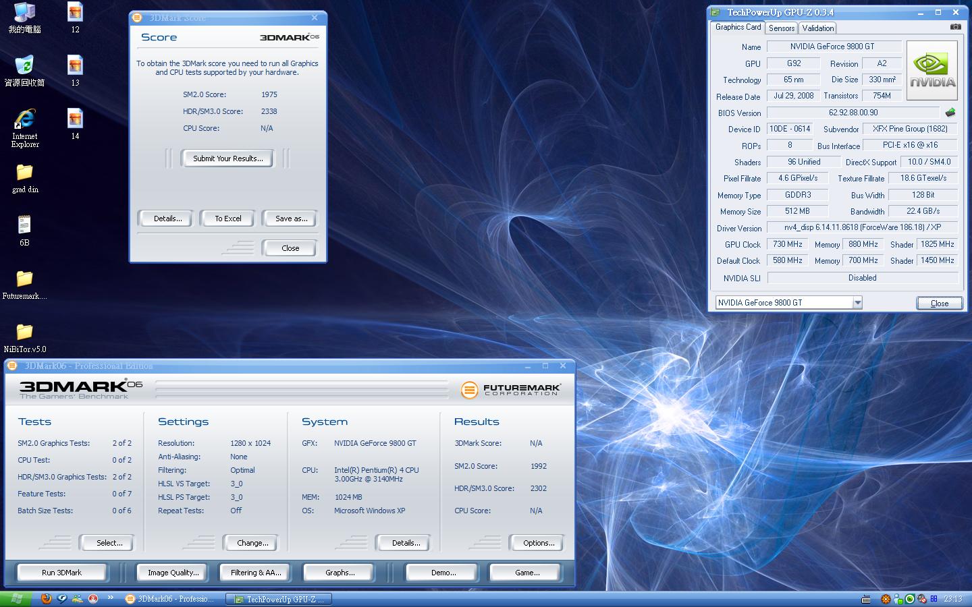Click the GPU Clock 730 MHz value

tap(787, 244)
